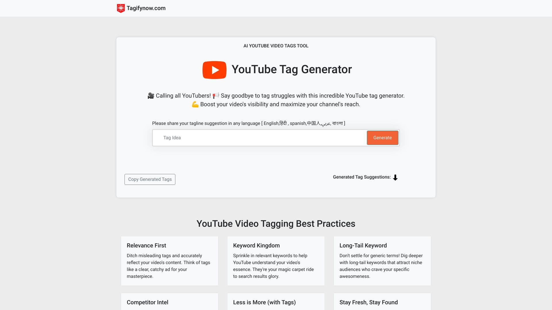Click the Tag Idea input field
The height and width of the screenshot is (310, 552).
coord(260,137)
